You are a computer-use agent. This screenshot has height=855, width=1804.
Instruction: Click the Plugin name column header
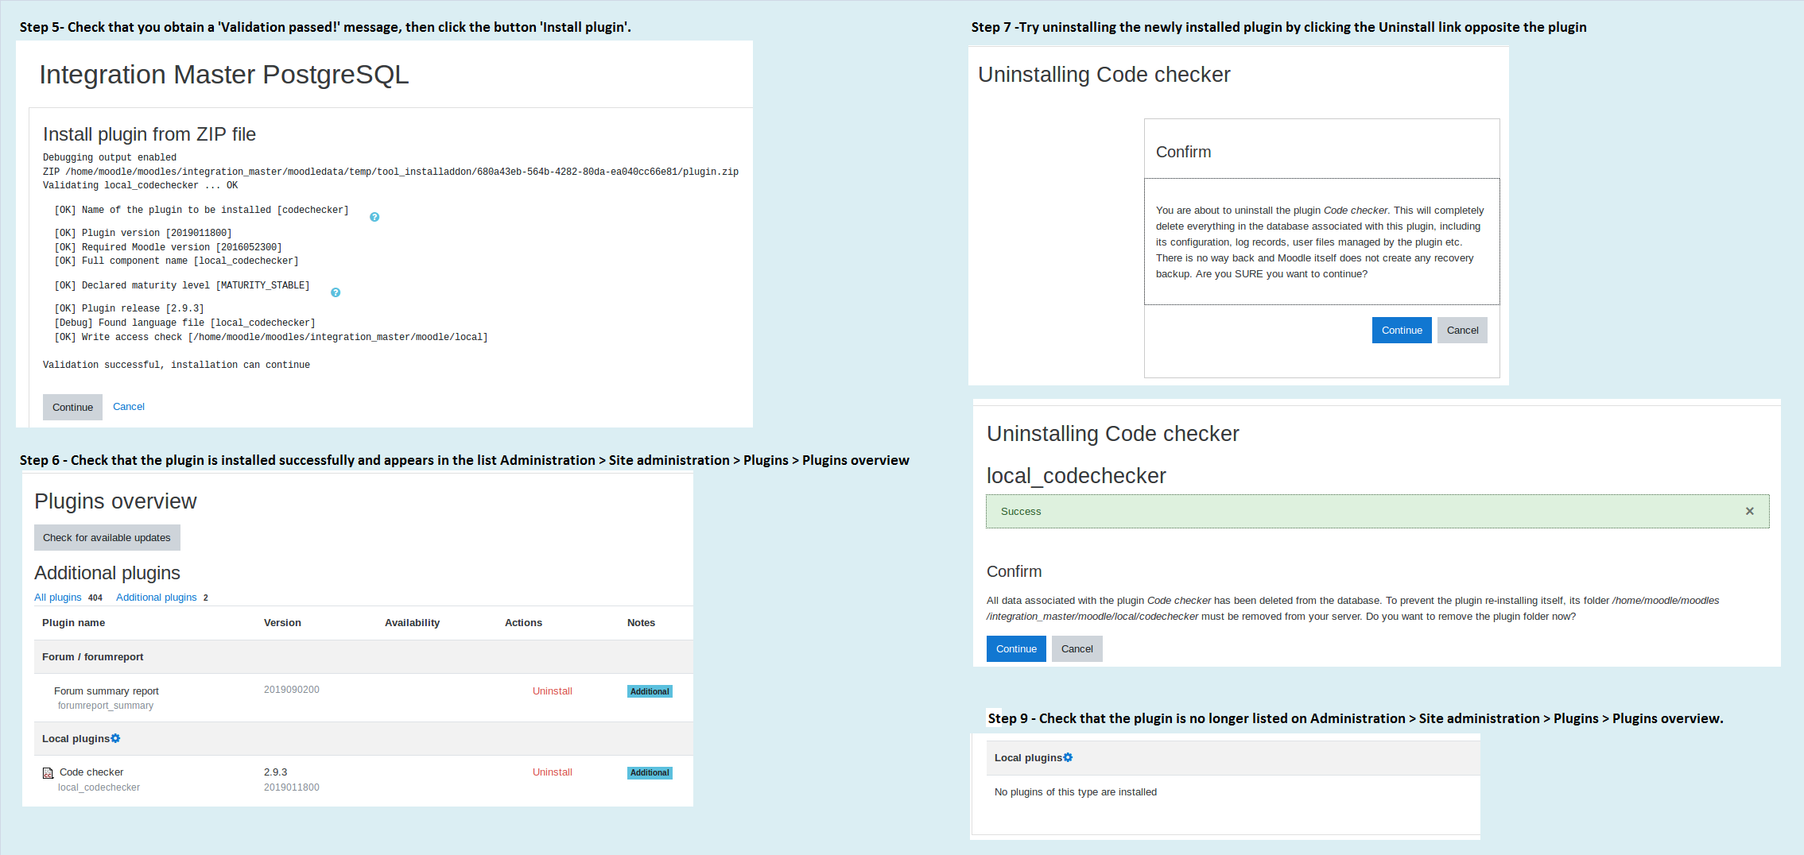pos(73,622)
